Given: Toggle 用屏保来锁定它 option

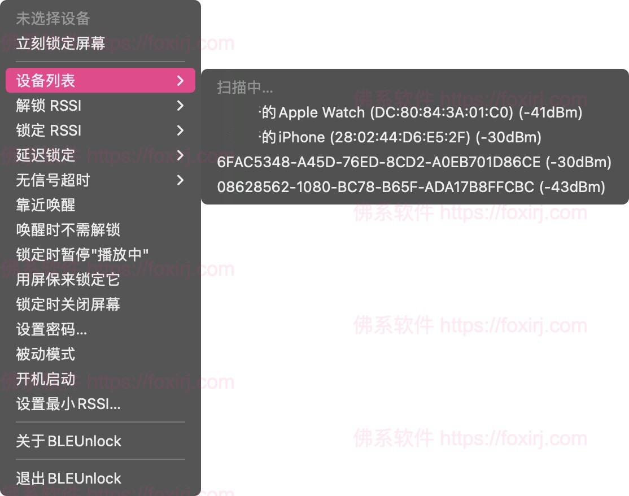Looking at the screenshot, I should 68,280.
